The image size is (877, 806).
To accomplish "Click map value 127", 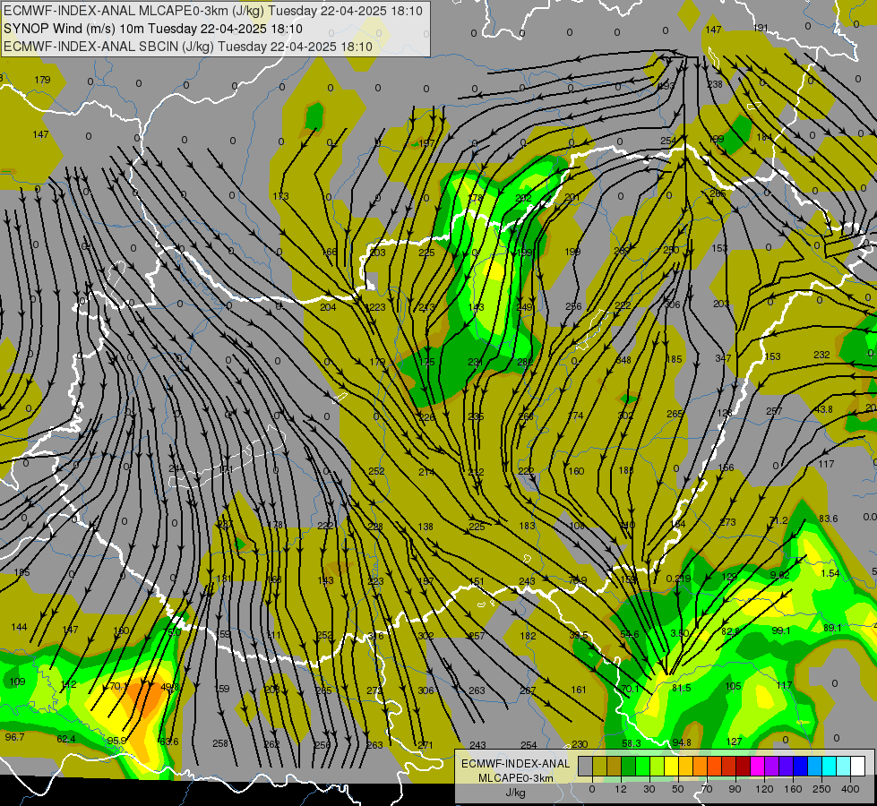I will coord(734,742).
